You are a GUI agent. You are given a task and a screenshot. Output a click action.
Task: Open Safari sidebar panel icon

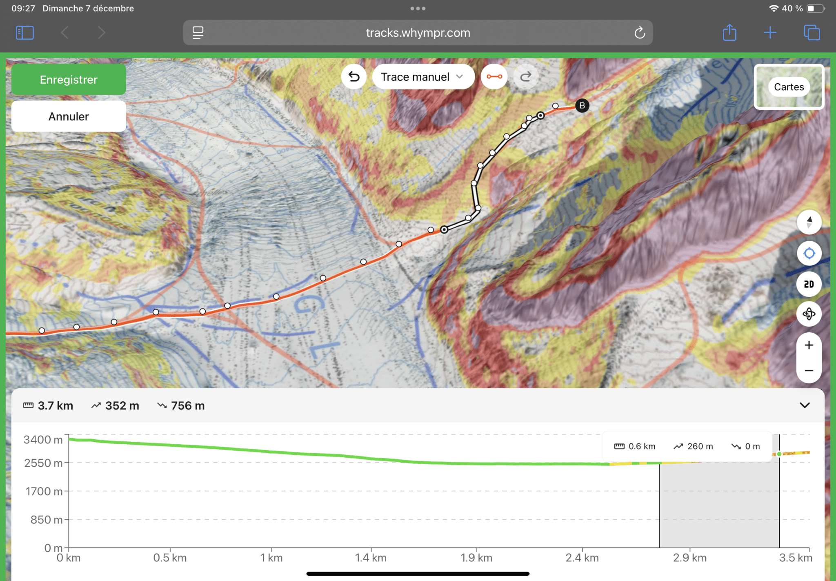coord(24,33)
